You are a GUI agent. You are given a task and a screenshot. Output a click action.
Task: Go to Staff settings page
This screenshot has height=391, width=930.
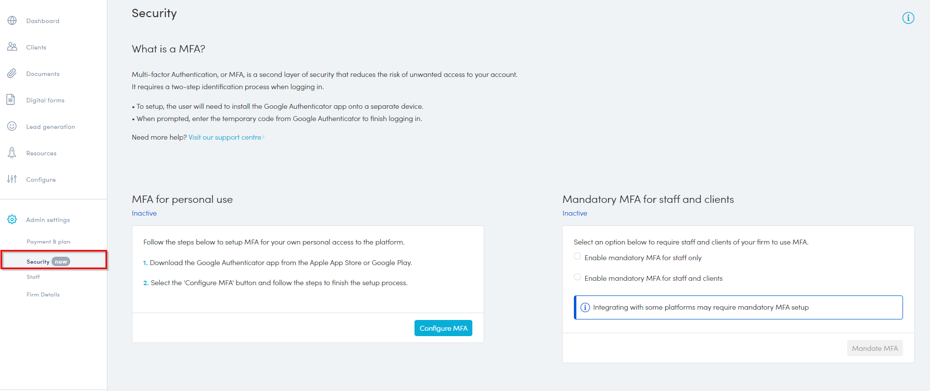(x=33, y=277)
